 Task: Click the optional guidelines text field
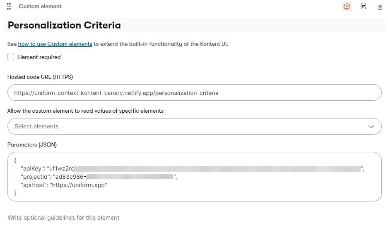[64, 218]
